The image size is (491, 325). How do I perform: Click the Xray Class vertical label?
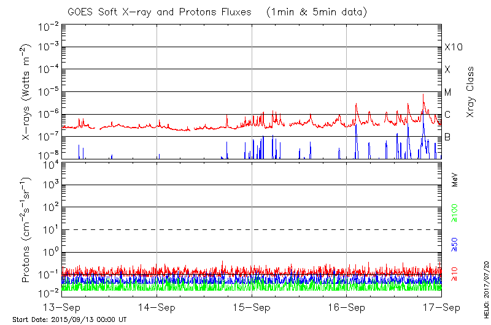coord(470,92)
